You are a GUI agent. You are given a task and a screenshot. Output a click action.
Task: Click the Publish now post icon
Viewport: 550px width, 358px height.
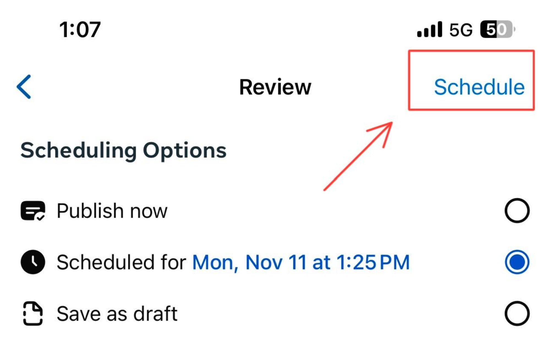coord(32,210)
